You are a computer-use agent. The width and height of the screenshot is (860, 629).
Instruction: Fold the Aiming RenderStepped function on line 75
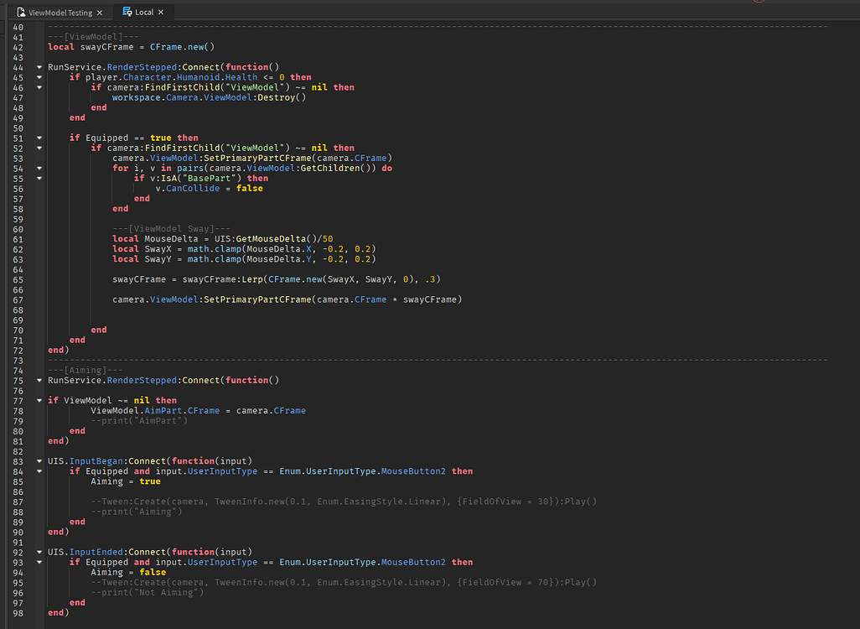pos(39,380)
